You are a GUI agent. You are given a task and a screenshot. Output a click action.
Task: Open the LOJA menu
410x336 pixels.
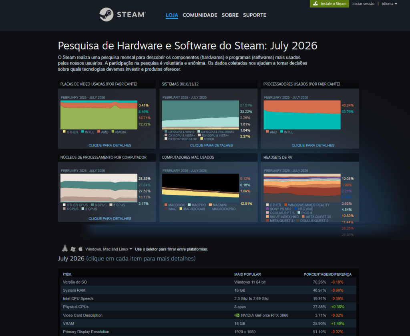point(172,15)
